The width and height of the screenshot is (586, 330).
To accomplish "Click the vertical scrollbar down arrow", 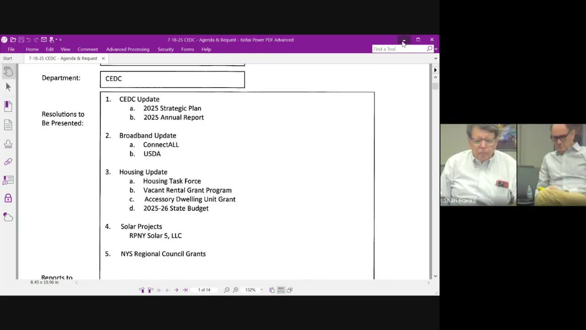I will 435,276.
